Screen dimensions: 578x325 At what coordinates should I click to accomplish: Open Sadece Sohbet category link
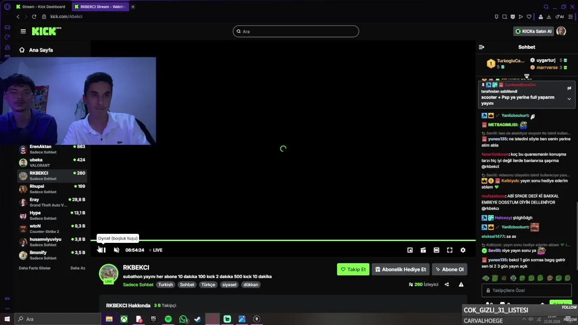coord(138,285)
